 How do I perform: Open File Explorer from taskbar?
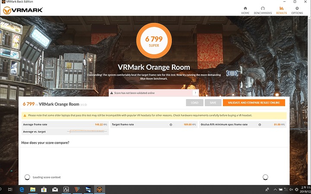[32, 190]
